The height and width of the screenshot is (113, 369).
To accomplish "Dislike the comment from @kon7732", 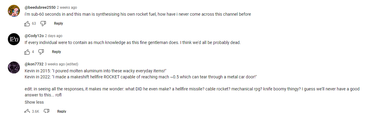I will (46, 111).
